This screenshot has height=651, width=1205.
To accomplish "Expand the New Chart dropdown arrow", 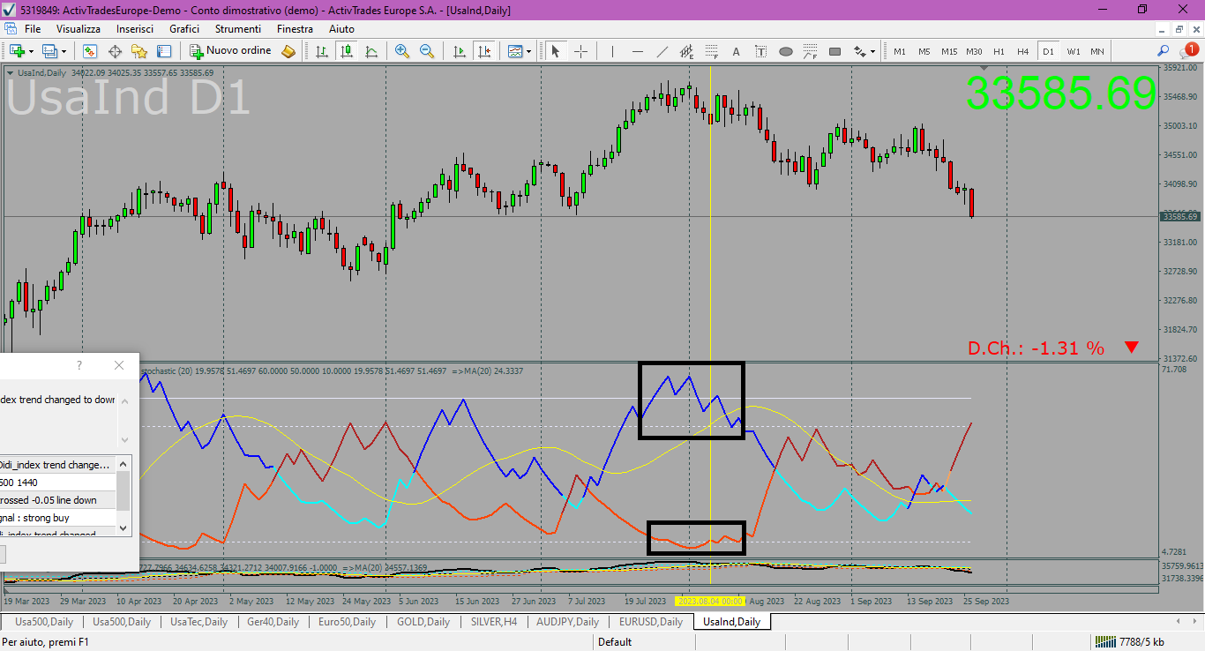I will click(x=31, y=51).
